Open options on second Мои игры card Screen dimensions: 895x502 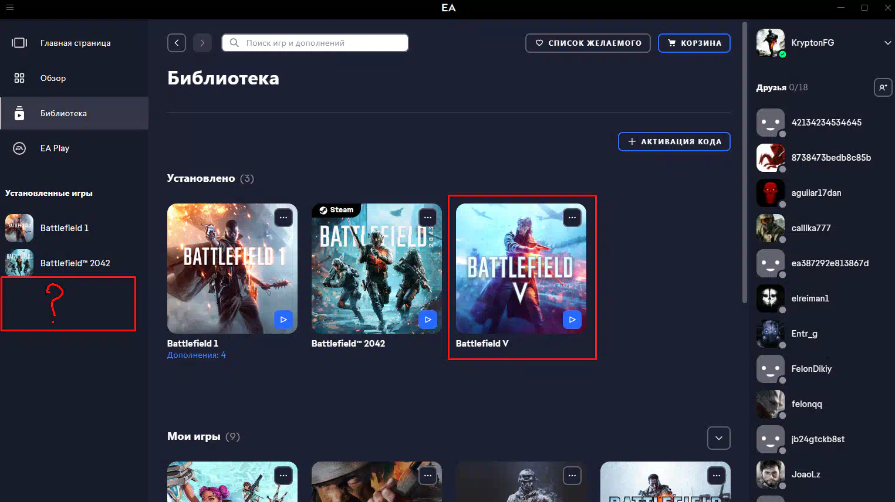coord(428,476)
